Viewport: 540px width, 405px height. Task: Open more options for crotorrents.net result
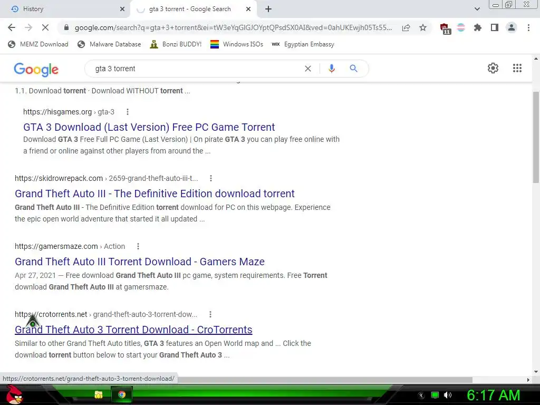tap(210, 314)
